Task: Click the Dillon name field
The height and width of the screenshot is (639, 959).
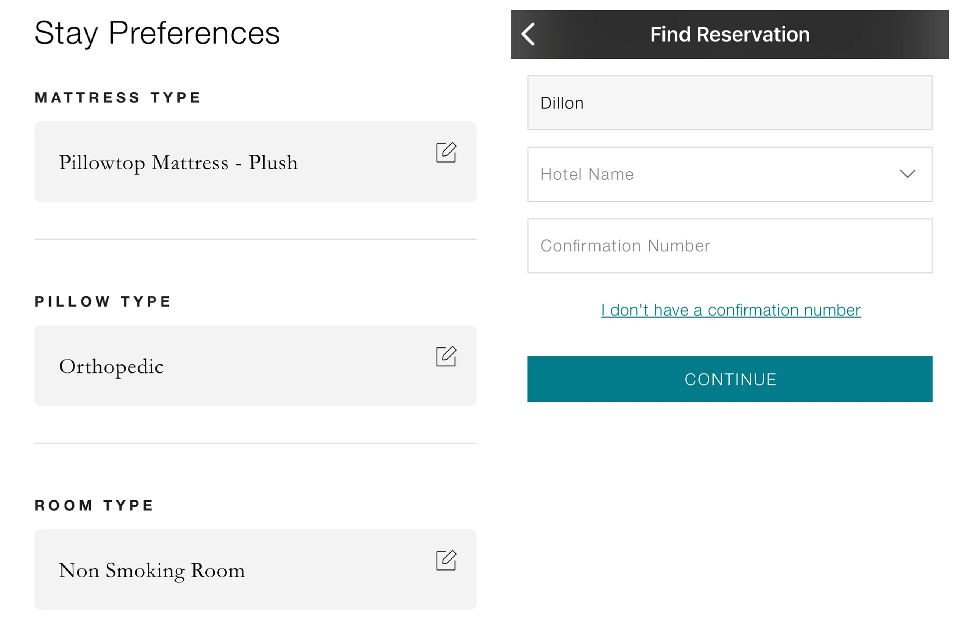Action: [x=730, y=103]
